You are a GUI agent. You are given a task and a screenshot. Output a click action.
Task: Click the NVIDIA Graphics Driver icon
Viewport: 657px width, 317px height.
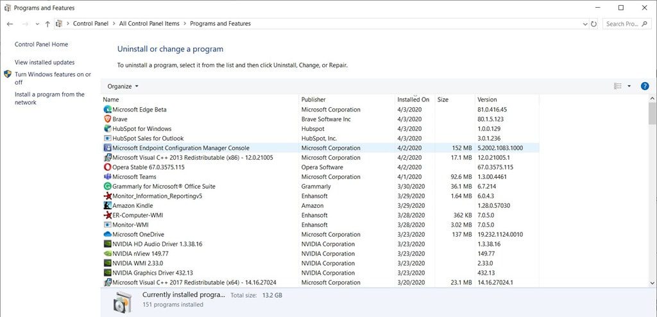107,273
